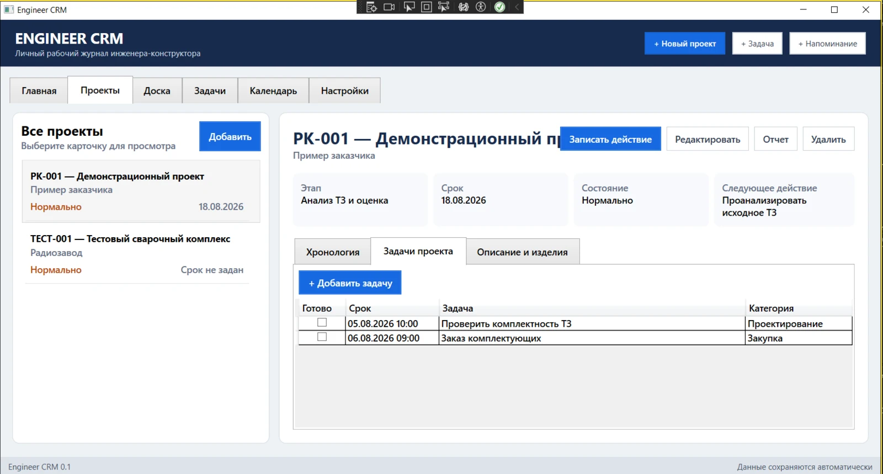Screen dimensions: 883x474
Task: Click the + Задача header button
Action: (757, 44)
